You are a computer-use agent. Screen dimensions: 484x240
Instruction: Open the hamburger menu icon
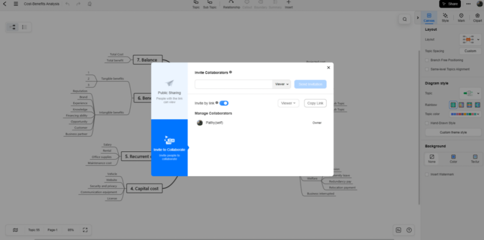coord(16,4)
